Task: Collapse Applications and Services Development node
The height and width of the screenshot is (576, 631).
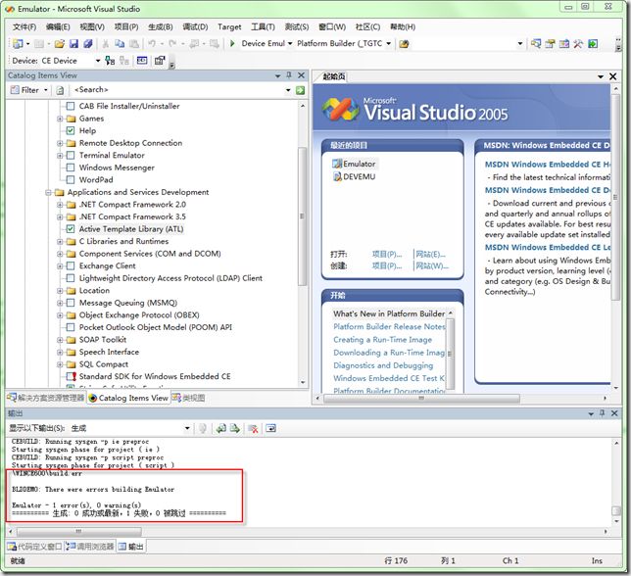Action: coord(48,192)
